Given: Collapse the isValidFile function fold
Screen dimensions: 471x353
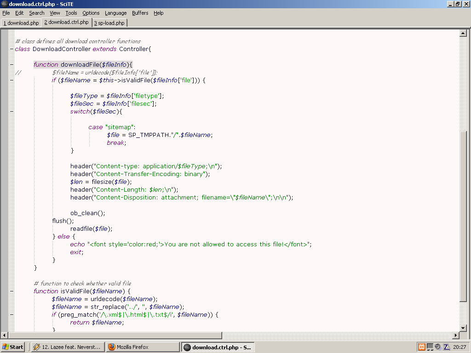Looking at the screenshot, I should pos(11,291).
